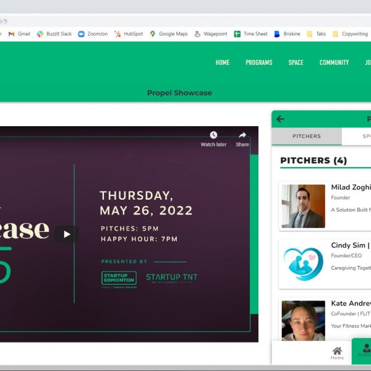The height and width of the screenshot is (371, 371).
Task: Open the ZoomJon bookmark
Action: tap(93, 34)
